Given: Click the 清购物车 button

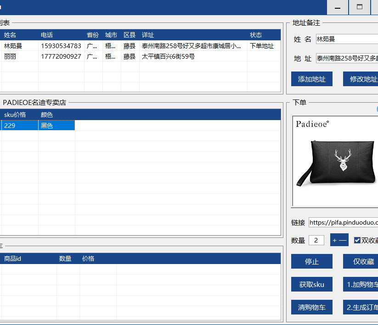Looking at the screenshot, I should [x=312, y=308].
